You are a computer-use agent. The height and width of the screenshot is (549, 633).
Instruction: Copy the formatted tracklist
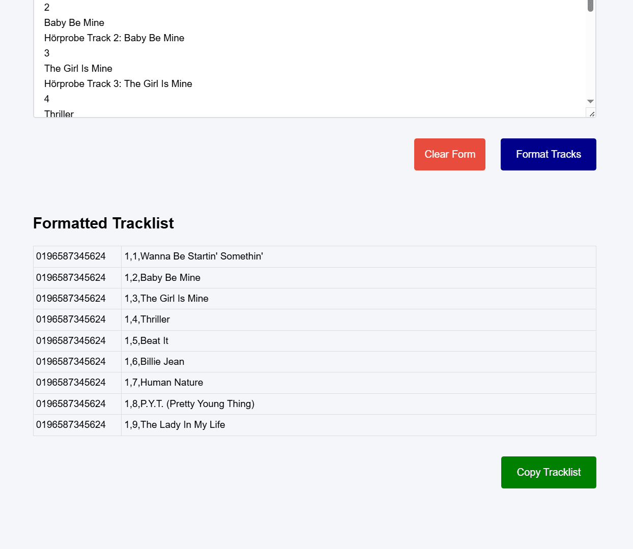pos(548,472)
